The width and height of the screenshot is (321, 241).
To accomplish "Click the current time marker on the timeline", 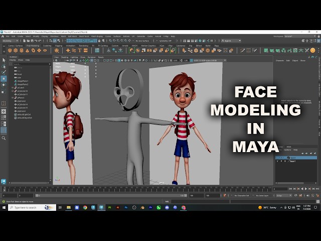I will pyautogui.click(x=4, y=189).
